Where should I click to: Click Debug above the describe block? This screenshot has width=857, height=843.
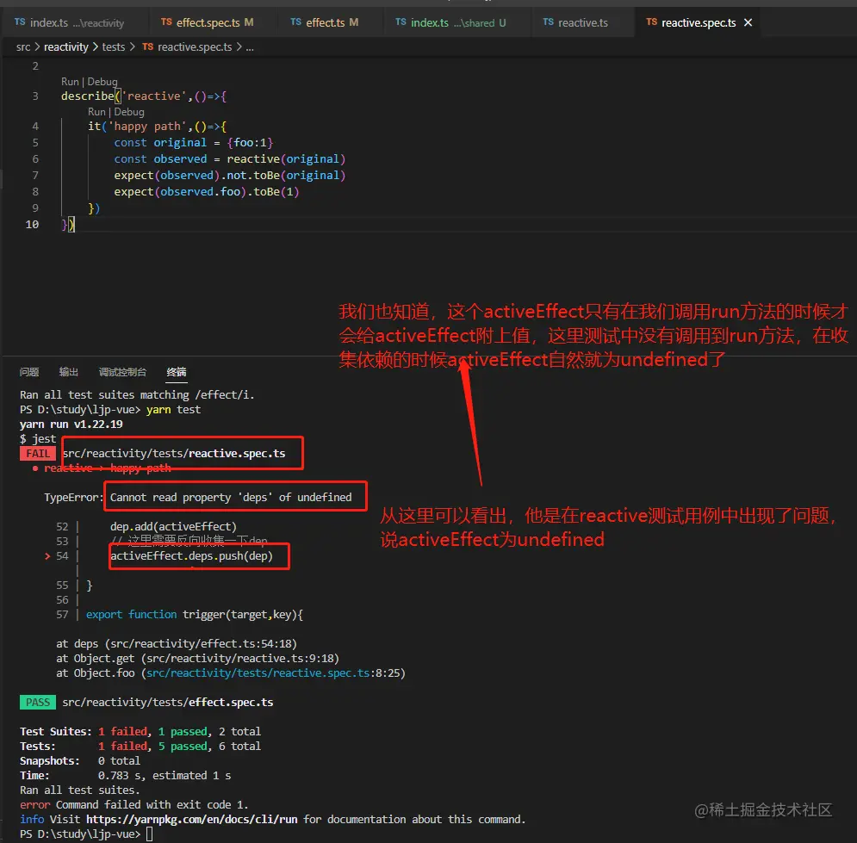coord(102,82)
